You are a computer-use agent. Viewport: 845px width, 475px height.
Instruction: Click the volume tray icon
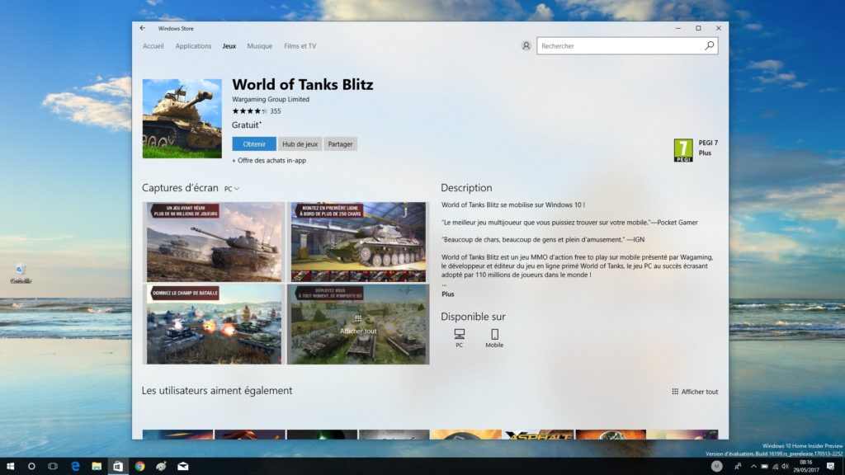point(786,467)
